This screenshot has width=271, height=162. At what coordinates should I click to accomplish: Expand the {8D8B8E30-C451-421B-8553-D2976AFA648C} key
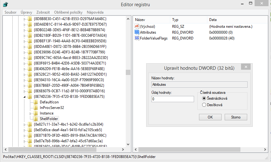[x=25, y=19]
